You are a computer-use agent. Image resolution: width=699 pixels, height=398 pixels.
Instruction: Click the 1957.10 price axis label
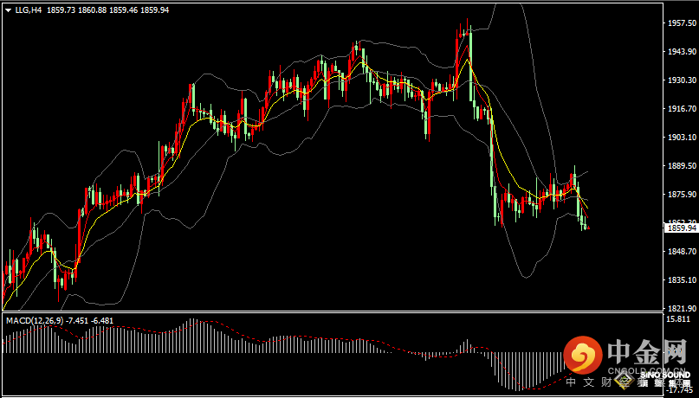[x=681, y=23]
